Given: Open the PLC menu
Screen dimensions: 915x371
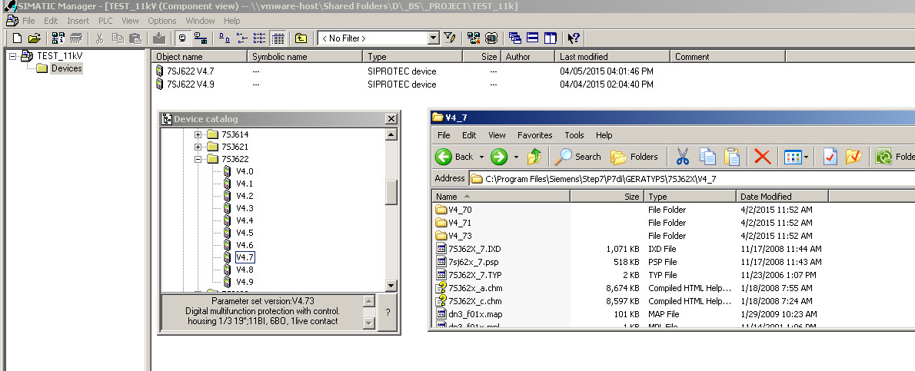Looking at the screenshot, I should click(105, 21).
